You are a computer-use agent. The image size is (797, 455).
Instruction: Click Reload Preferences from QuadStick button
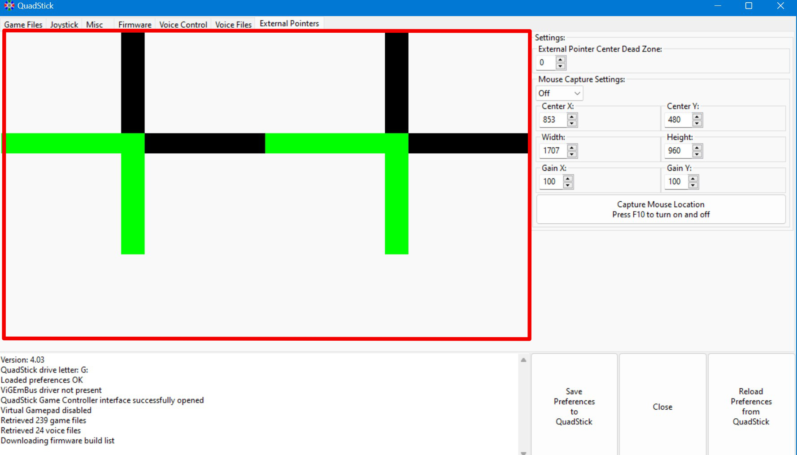(751, 406)
